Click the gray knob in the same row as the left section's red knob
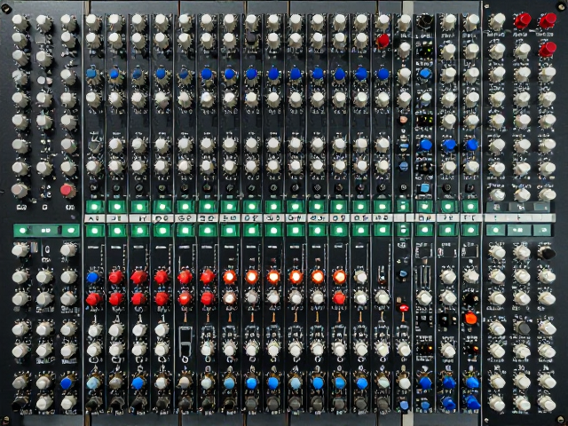Screen dimensions: 568x426 pyautogui.click(x=20, y=190)
